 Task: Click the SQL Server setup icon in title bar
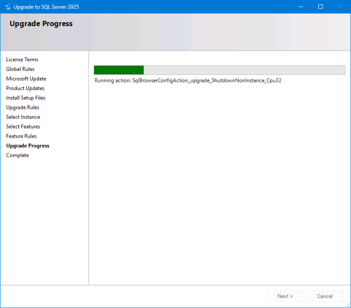click(x=8, y=7)
